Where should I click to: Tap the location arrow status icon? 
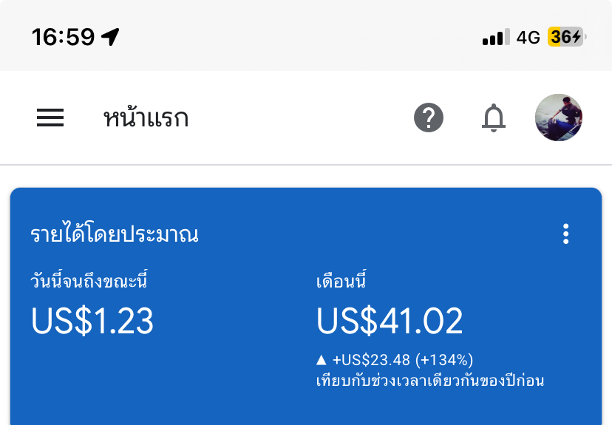(111, 36)
